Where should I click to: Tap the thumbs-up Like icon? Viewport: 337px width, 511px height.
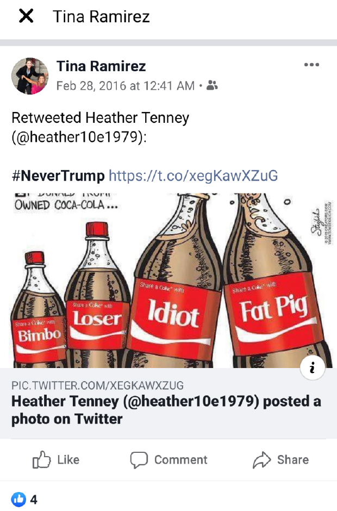click(41, 459)
